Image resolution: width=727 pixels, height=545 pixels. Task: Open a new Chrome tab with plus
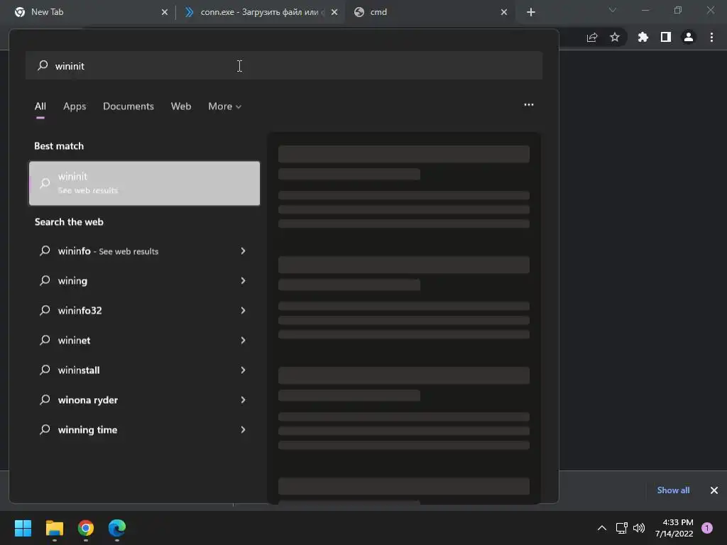pyautogui.click(x=531, y=12)
